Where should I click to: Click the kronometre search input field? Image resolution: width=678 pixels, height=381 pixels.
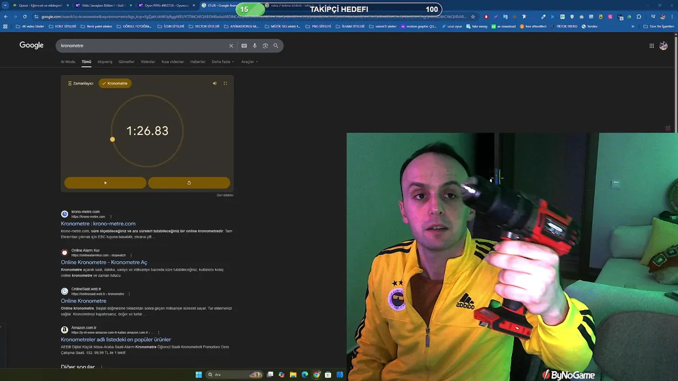tap(142, 46)
